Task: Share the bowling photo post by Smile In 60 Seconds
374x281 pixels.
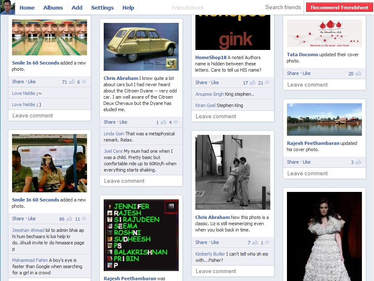Action: point(18,82)
